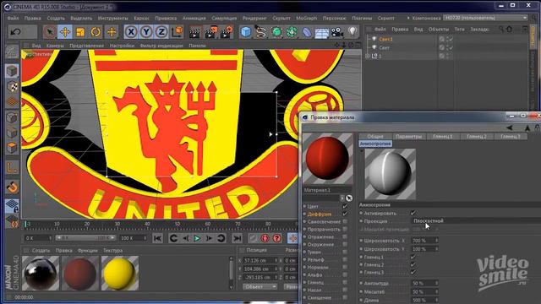Click the red record keyframe button
Image resolution: width=541 pixels, height=304 pixels.
click(265, 238)
